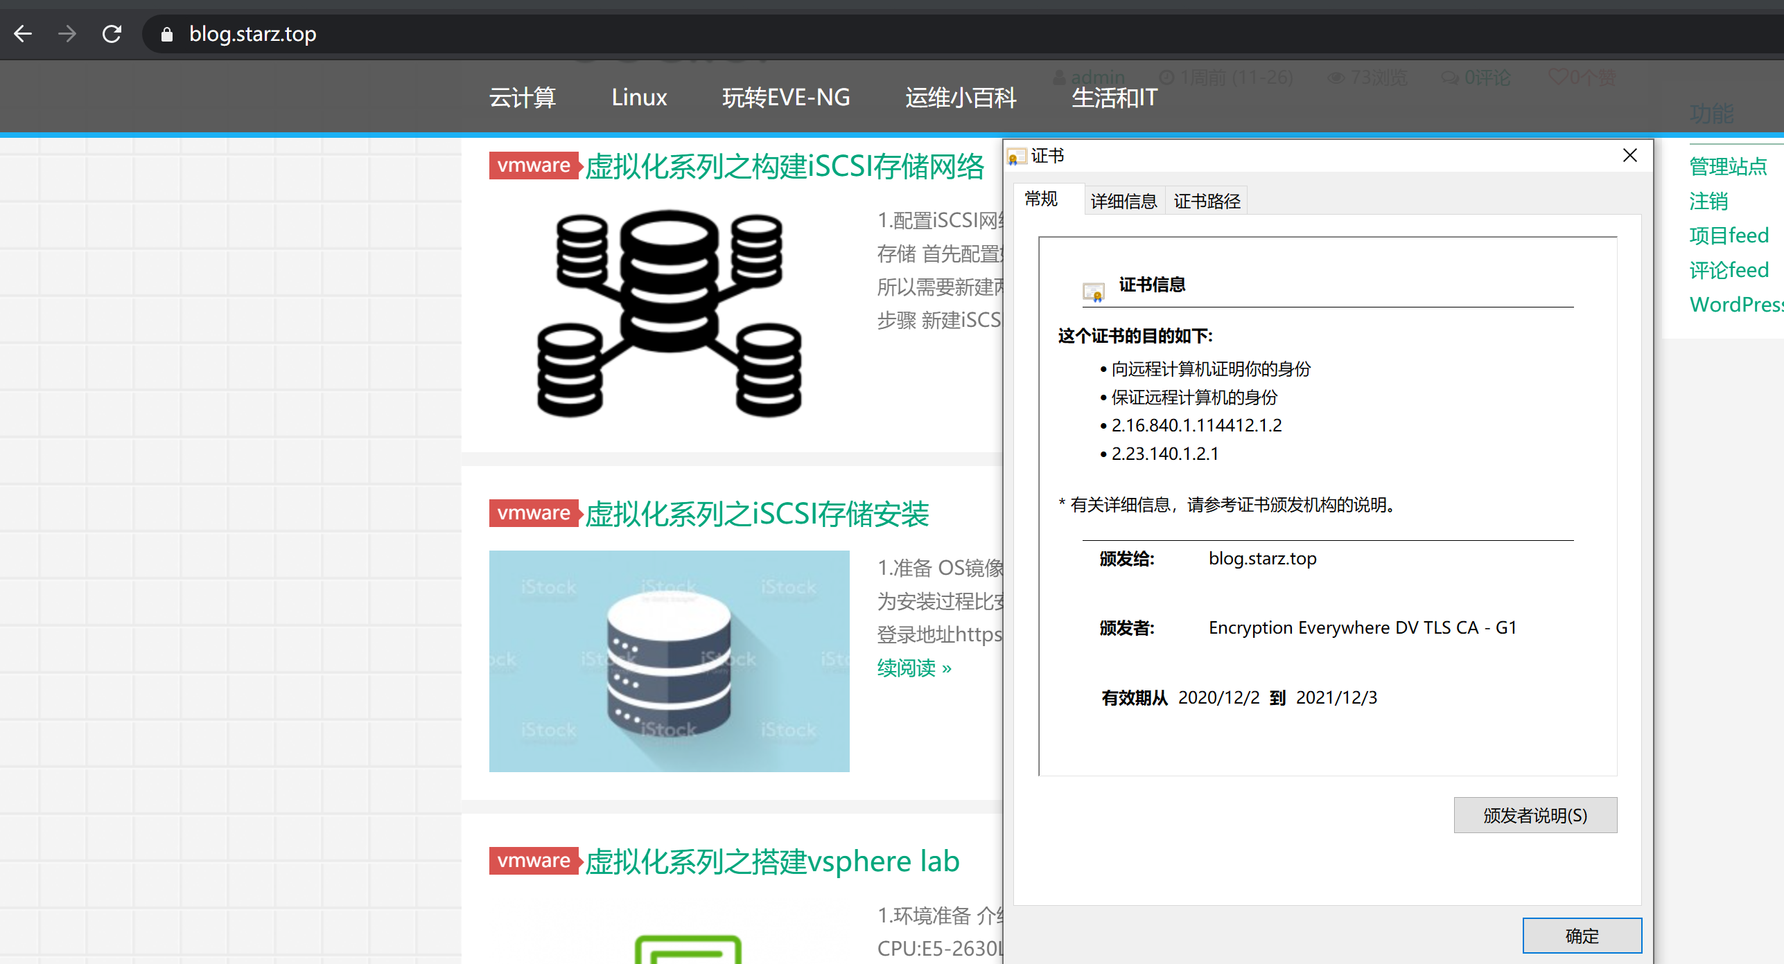The height and width of the screenshot is (964, 1784).
Task: Open post 虚拟化系列之搭建vsphere lab
Action: point(772,862)
